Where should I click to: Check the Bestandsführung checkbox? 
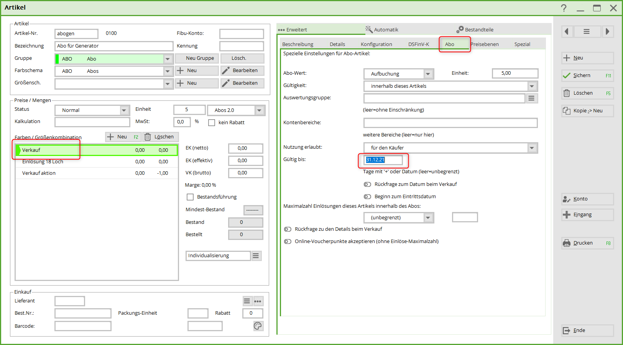pos(190,197)
